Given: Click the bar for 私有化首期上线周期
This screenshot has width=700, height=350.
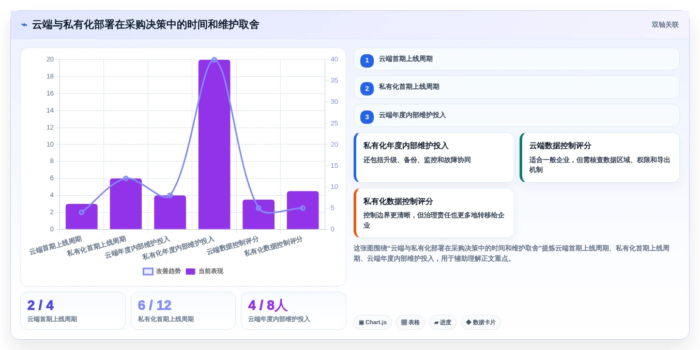Looking at the screenshot, I should 126,204.
